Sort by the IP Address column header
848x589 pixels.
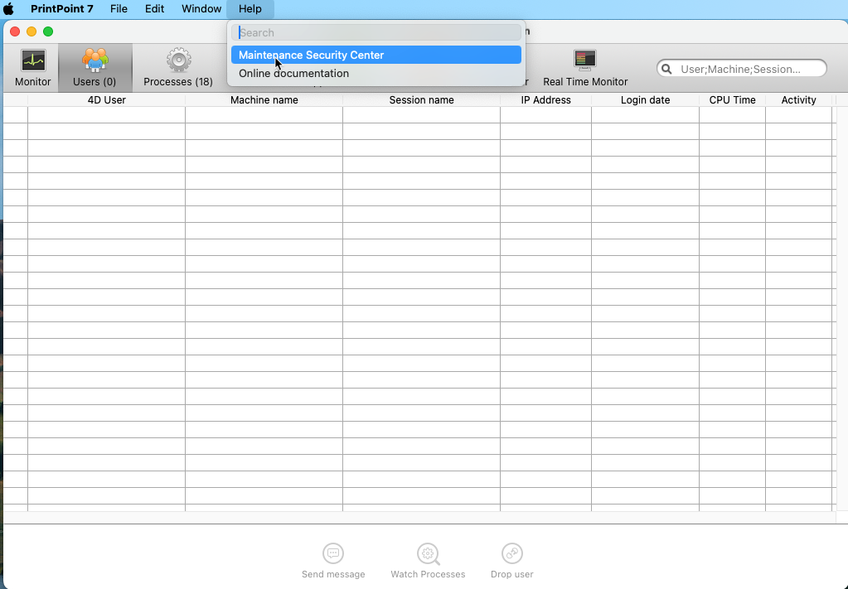(545, 100)
